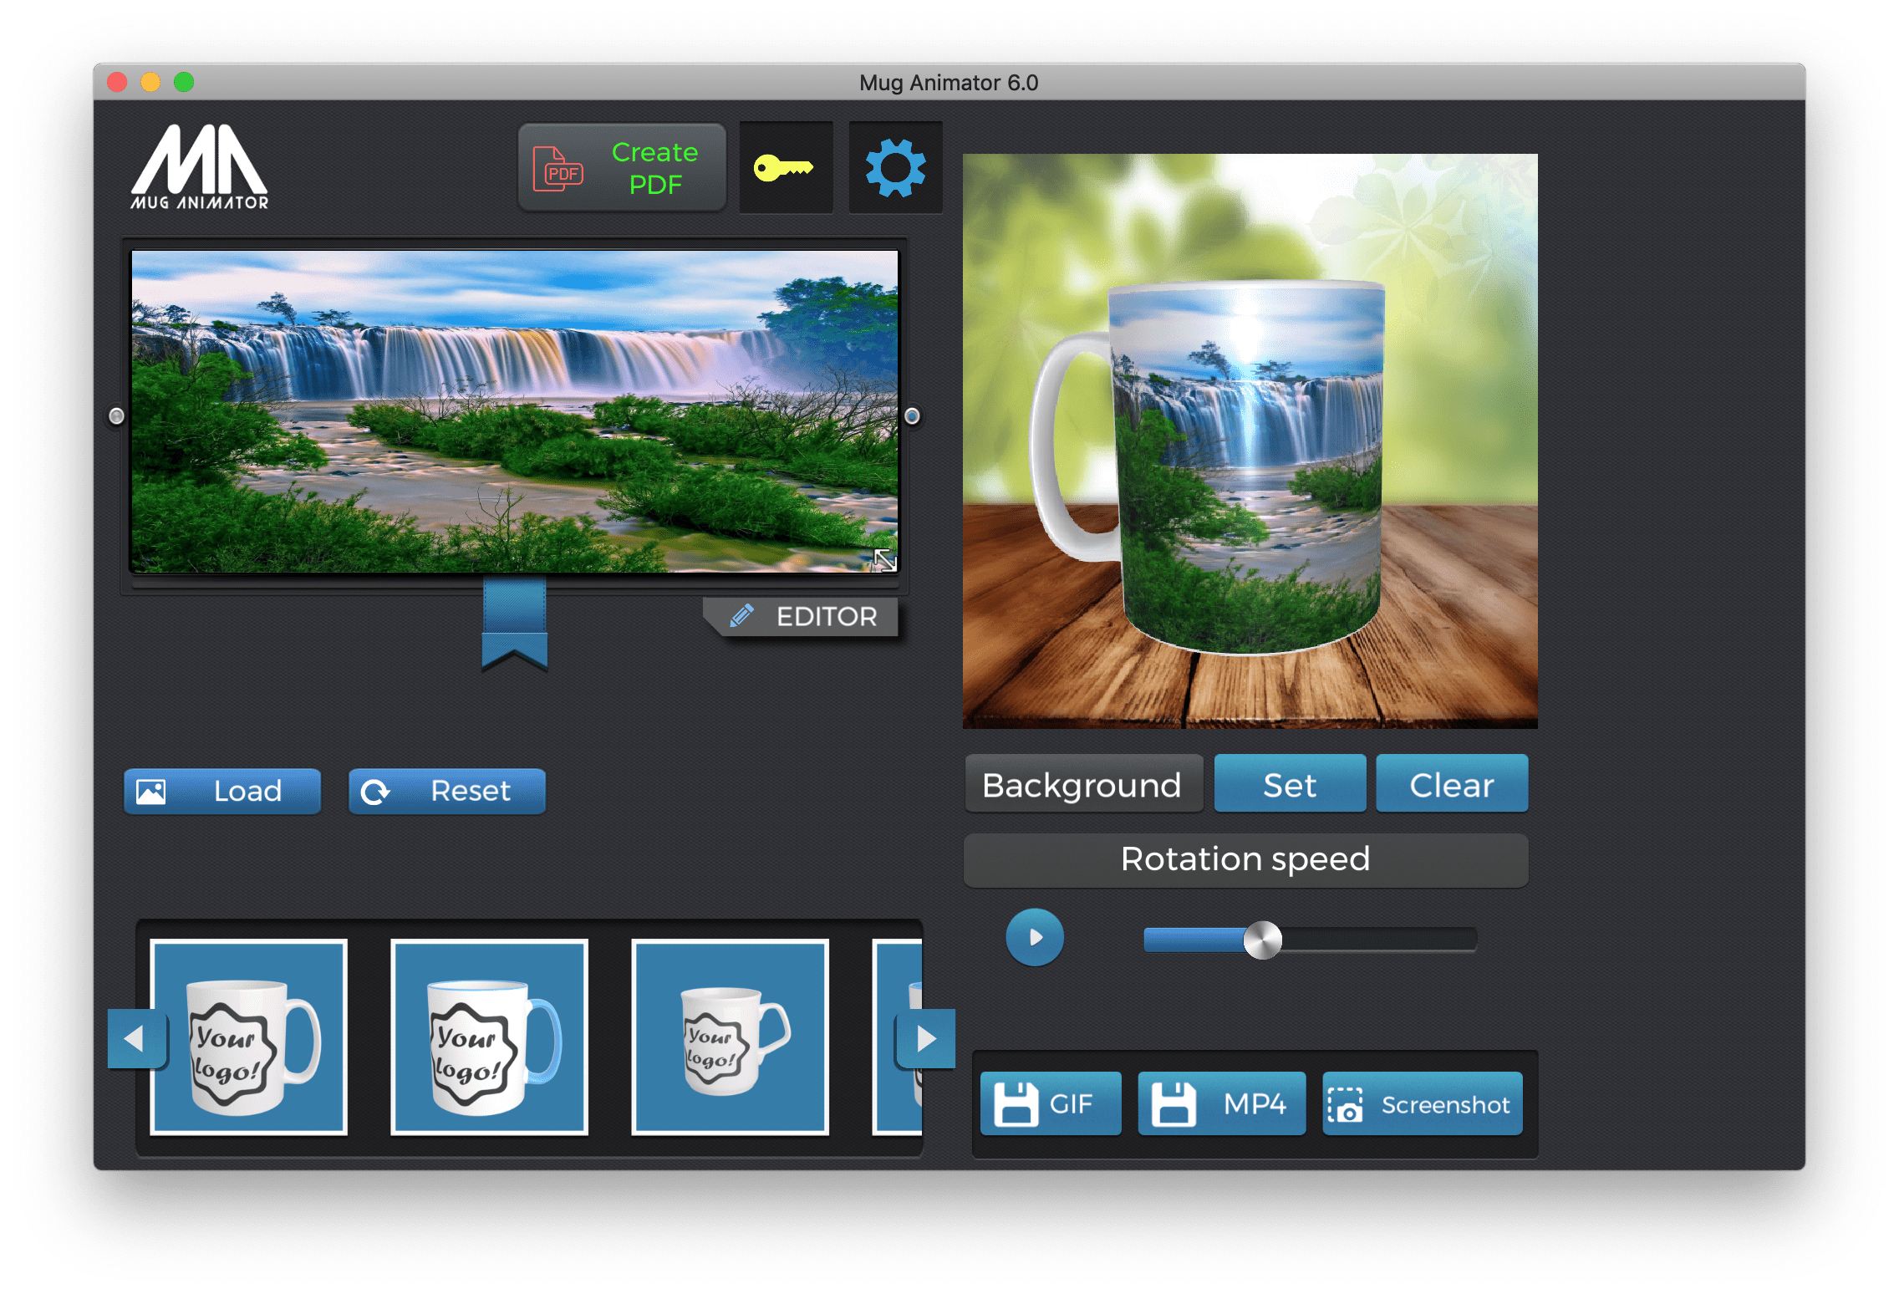Adjust the Rotation speed slider
The height and width of the screenshot is (1294, 1899).
point(1263,939)
